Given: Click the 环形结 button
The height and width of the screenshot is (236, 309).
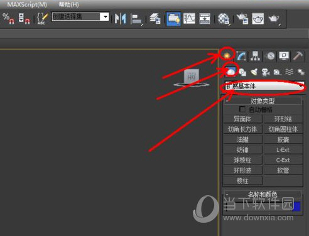Looking at the screenshot, I should pyautogui.click(x=283, y=119).
